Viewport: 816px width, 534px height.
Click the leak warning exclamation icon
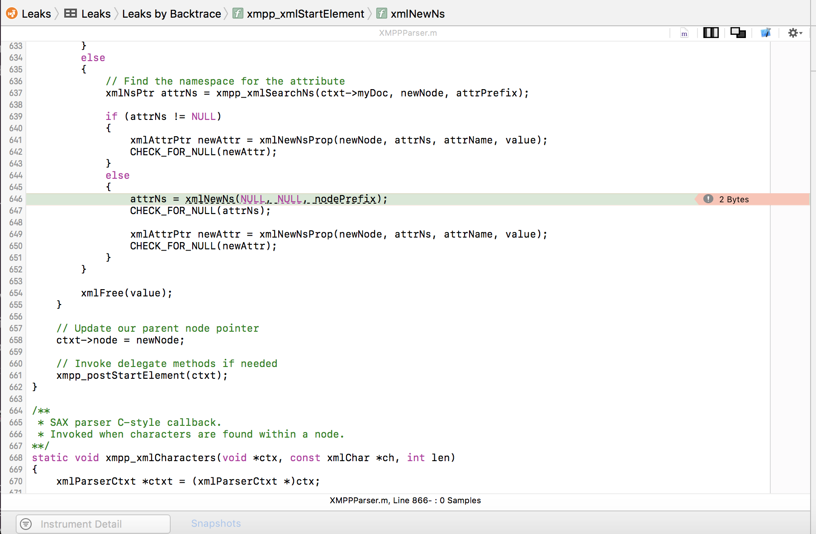coord(708,199)
